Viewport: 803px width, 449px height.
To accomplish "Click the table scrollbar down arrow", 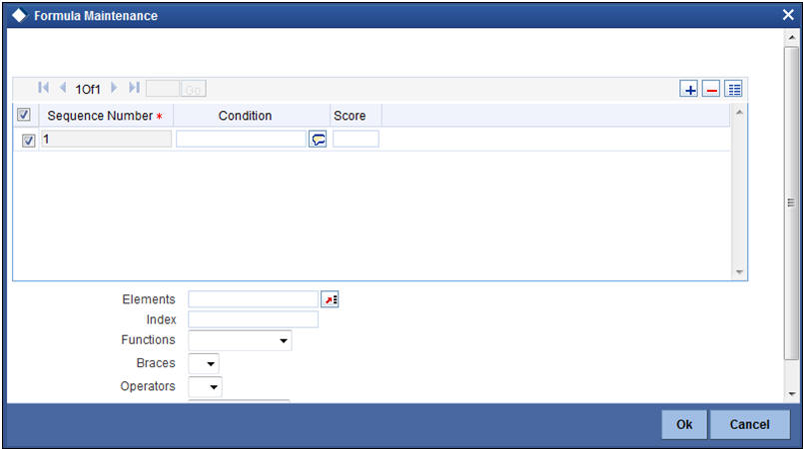I will coord(739,272).
